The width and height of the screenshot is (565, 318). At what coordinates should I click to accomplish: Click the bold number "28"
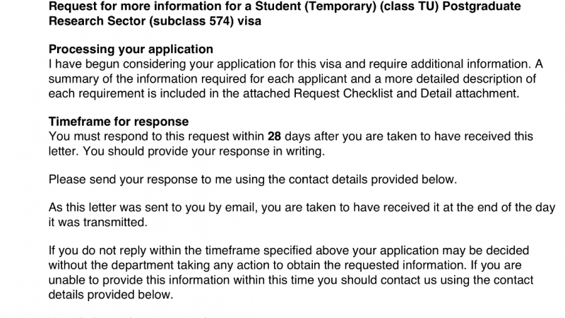pos(275,136)
